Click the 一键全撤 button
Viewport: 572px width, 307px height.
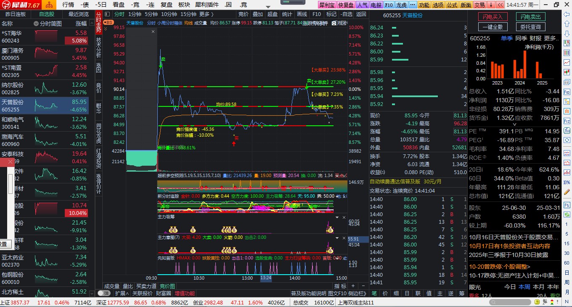[x=493, y=27]
